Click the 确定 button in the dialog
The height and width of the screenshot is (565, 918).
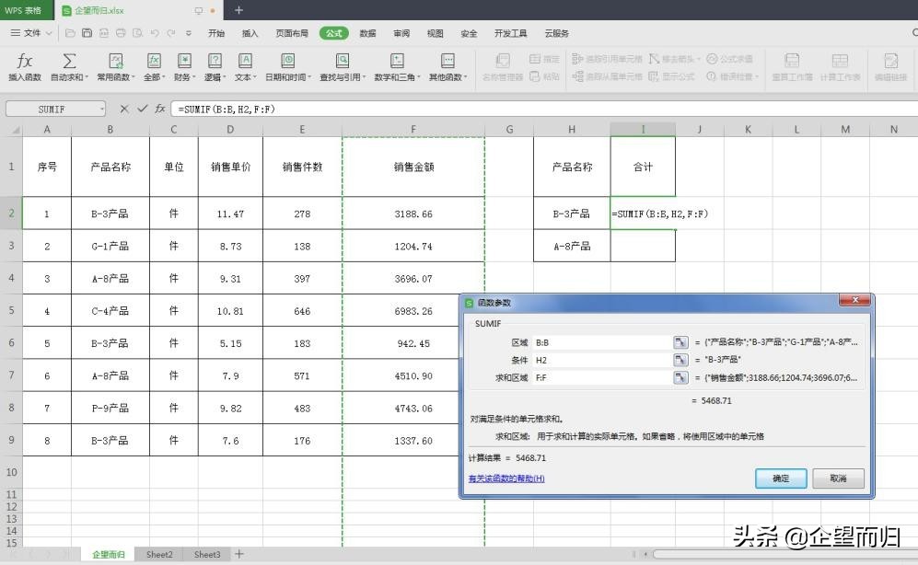(x=779, y=479)
